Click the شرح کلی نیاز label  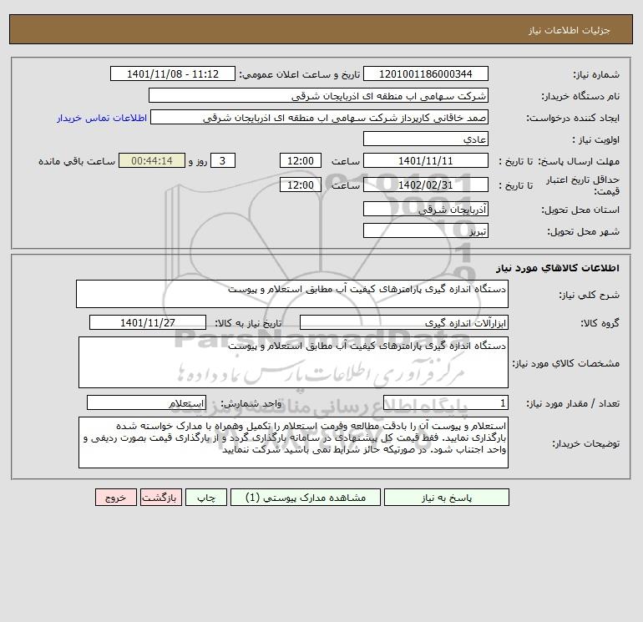pos(590,295)
